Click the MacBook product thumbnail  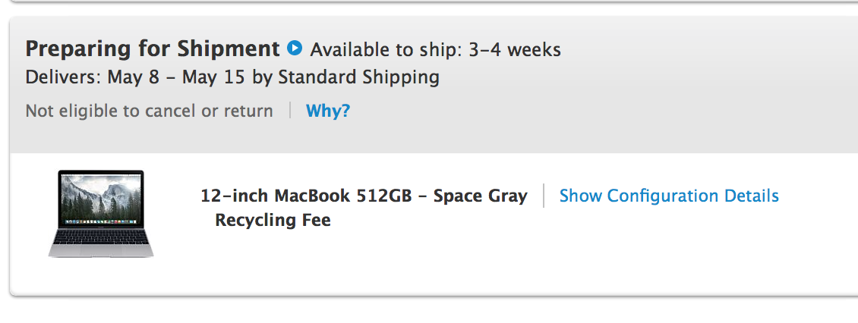point(101,213)
